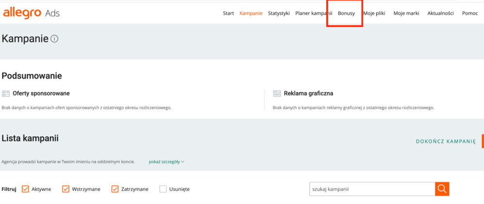Click the Reklama graficzna icon
The image size is (484, 204).
coord(277,94)
